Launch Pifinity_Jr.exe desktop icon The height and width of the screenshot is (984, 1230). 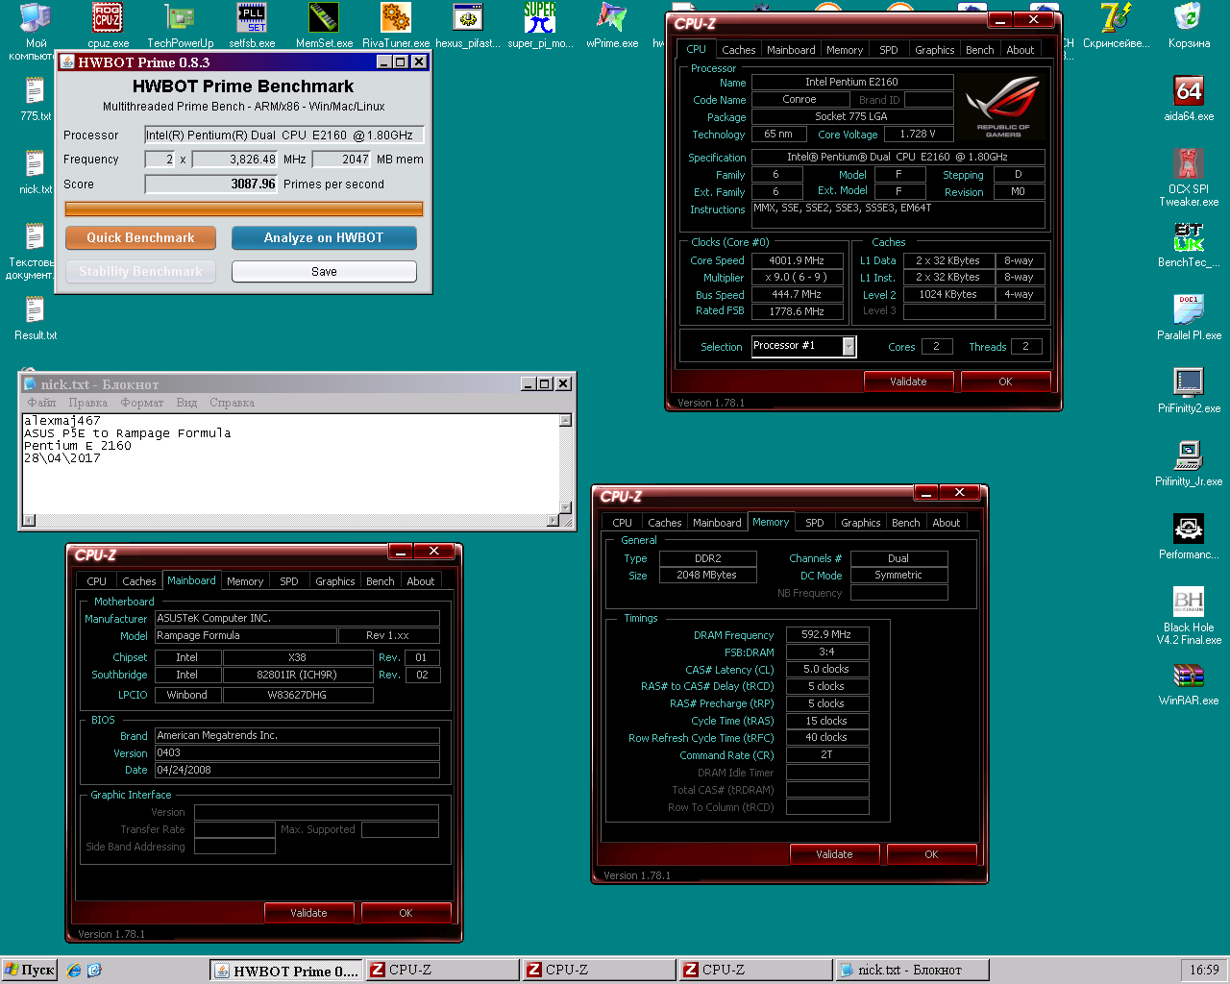click(x=1189, y=464)
